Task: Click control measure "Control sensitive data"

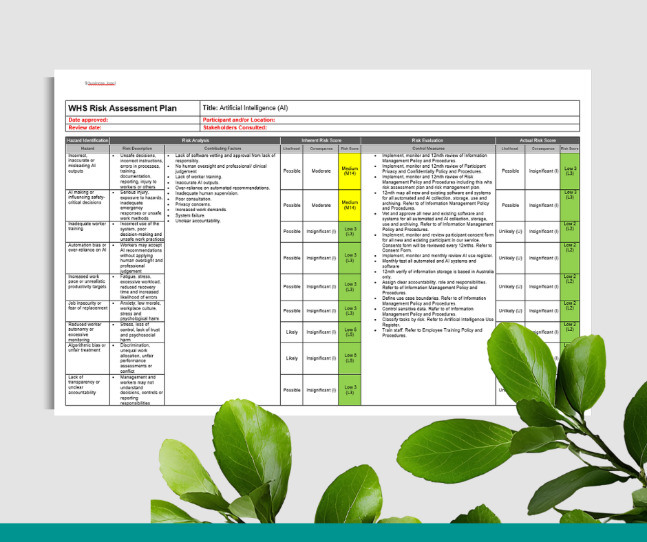Action: point(427,312)
